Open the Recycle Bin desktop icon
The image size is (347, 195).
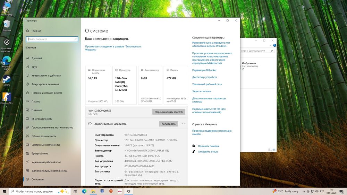click(x=7, y=26)
